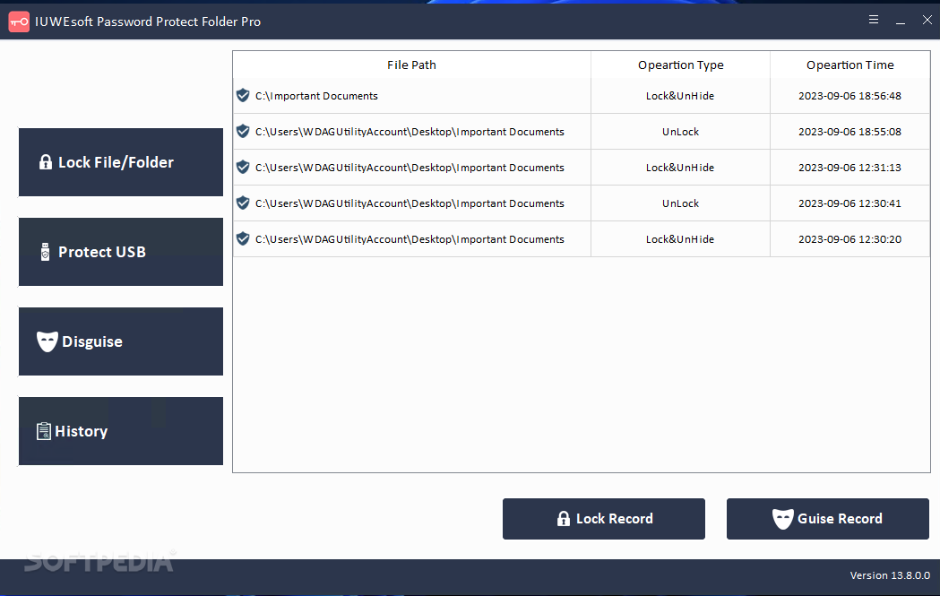
Task: Select the Desktop path in the 12:30:20 row
Action: (410, 239)
